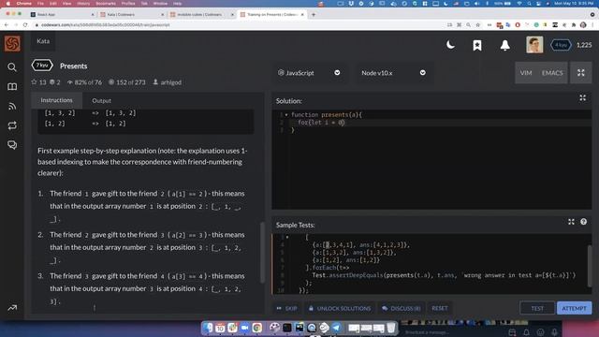Click the Codewars logo in sidebar
Screen dimensions: 599x337
click(12, 44)
